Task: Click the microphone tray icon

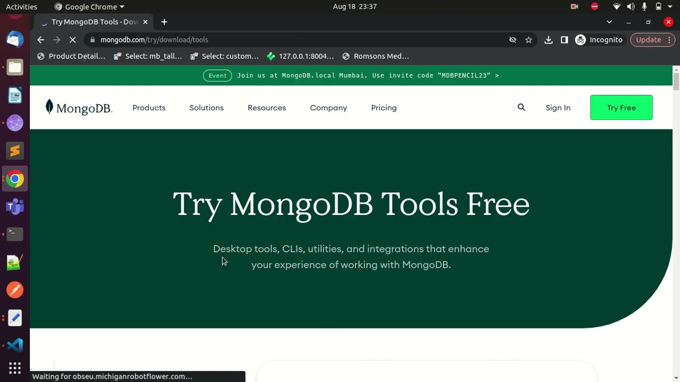Action: click(x=644, y=6)
